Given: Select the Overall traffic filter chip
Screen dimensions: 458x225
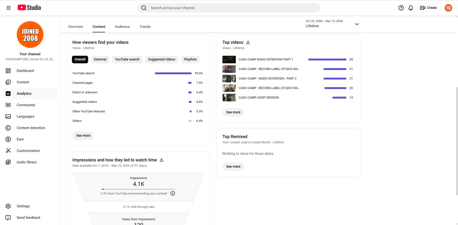Looking at the screenshot, I should pyautogui.click(x=80, y=59).
